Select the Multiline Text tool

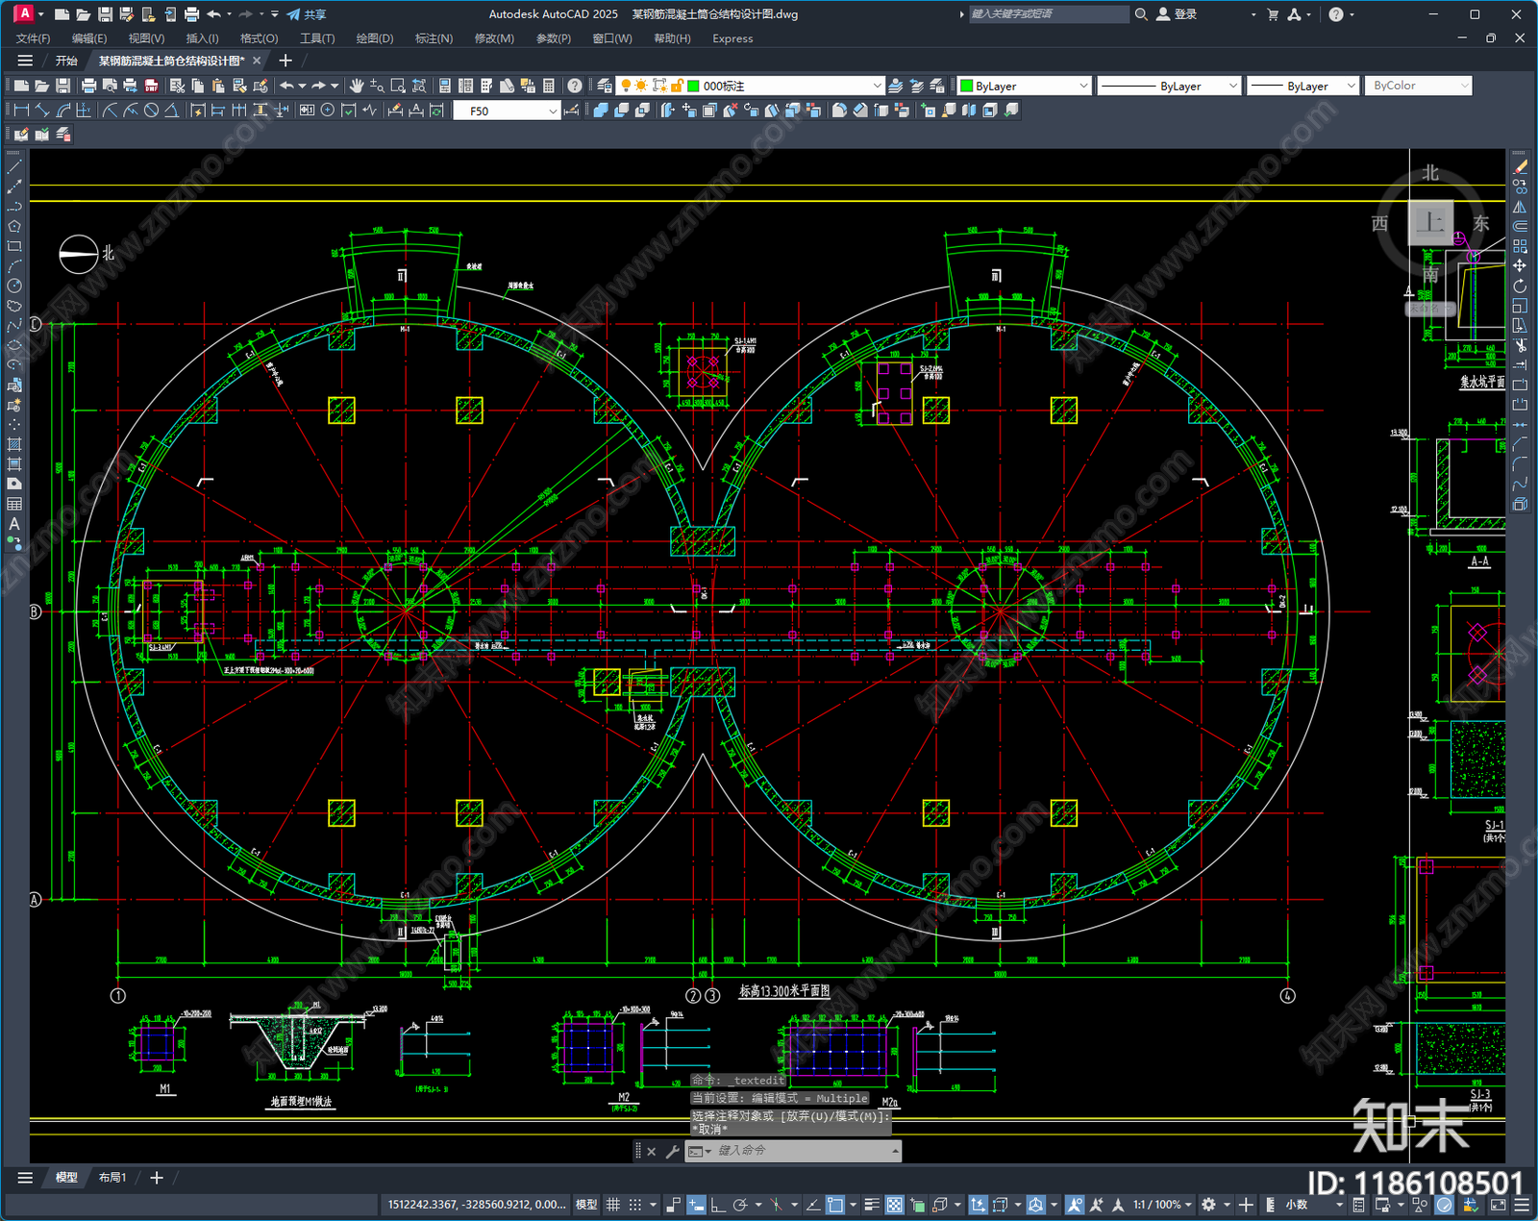pos(14,525)
